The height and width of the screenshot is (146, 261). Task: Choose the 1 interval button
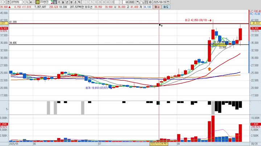pos(84,2)
